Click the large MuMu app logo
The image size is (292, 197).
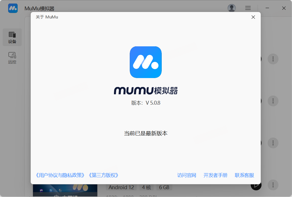(x=146, y=62)
